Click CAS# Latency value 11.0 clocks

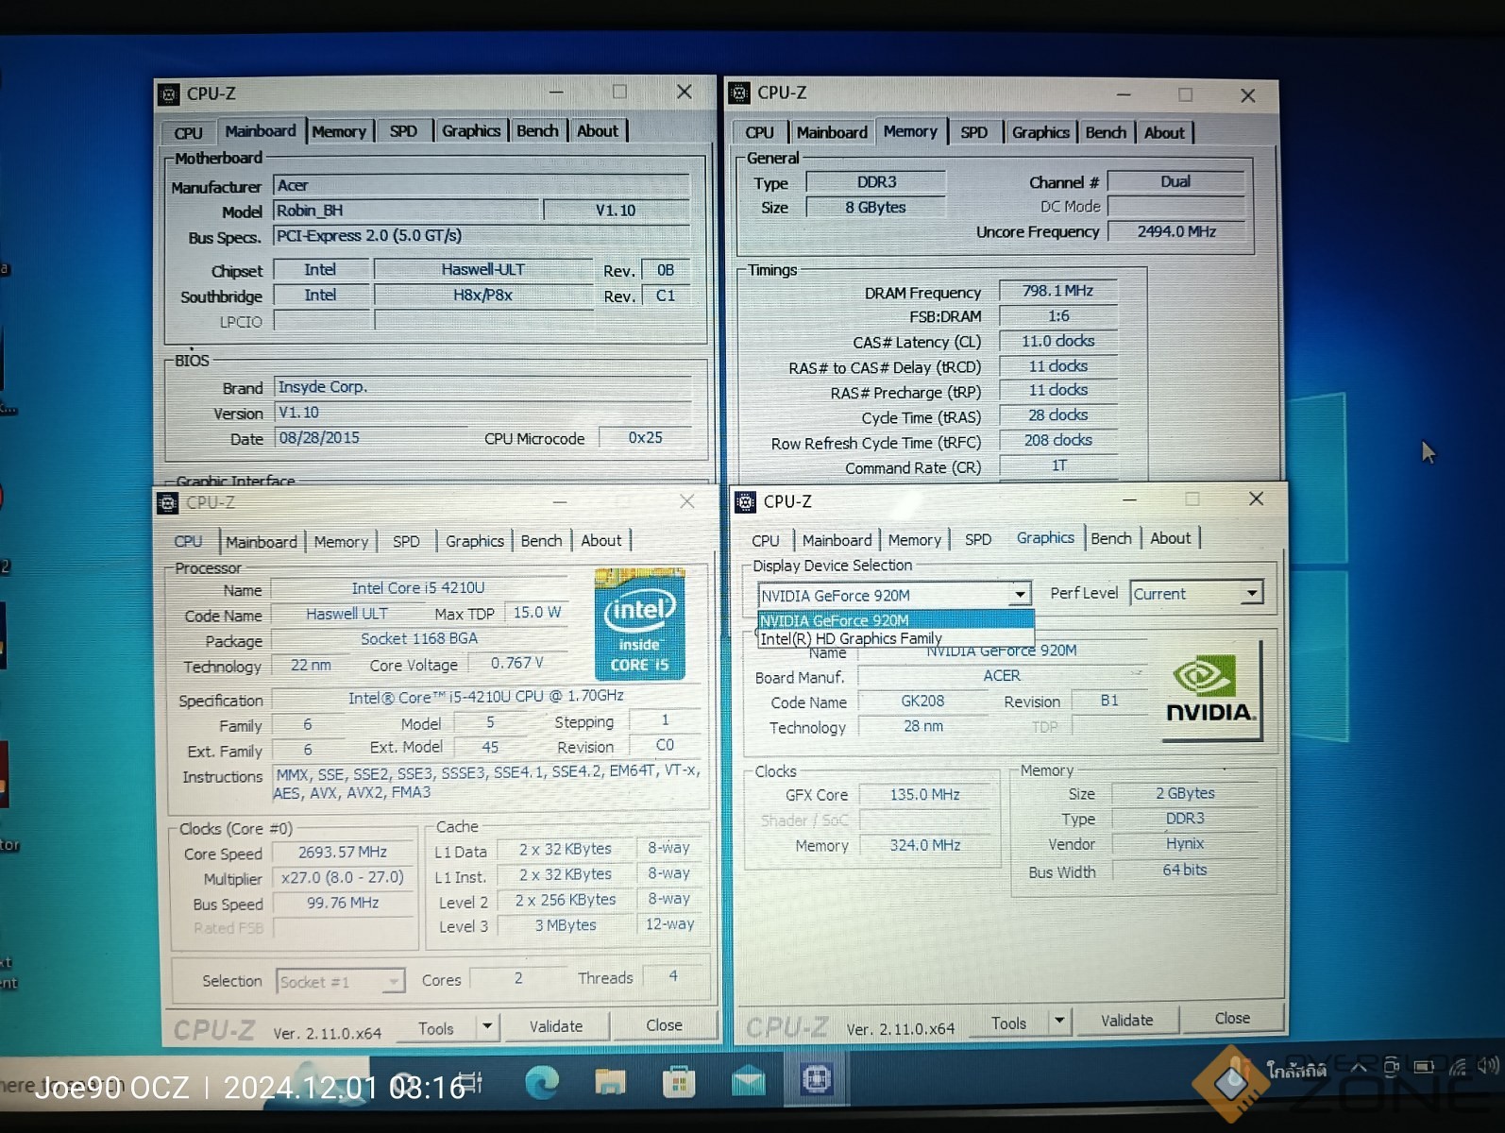pyautogui.click(x=1057, y=341)
